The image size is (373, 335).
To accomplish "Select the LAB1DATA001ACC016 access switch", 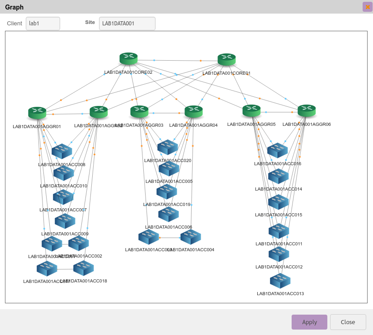I will (x=278, y=150).
